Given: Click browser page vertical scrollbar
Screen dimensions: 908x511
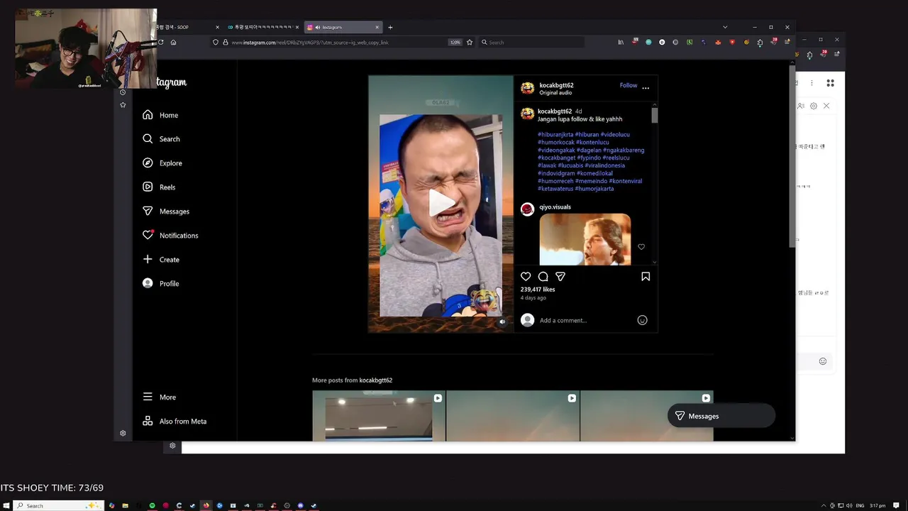Looking at the screenshot, I should point(792,156).
